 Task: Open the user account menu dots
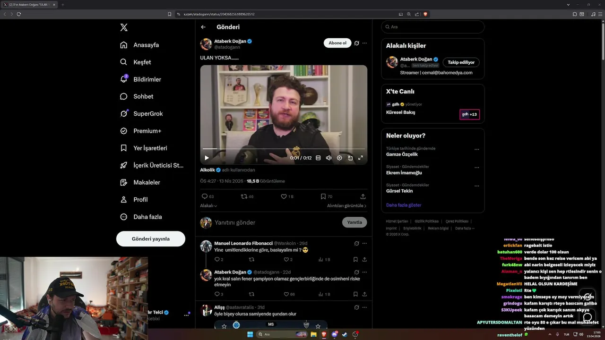pos(186,315)
